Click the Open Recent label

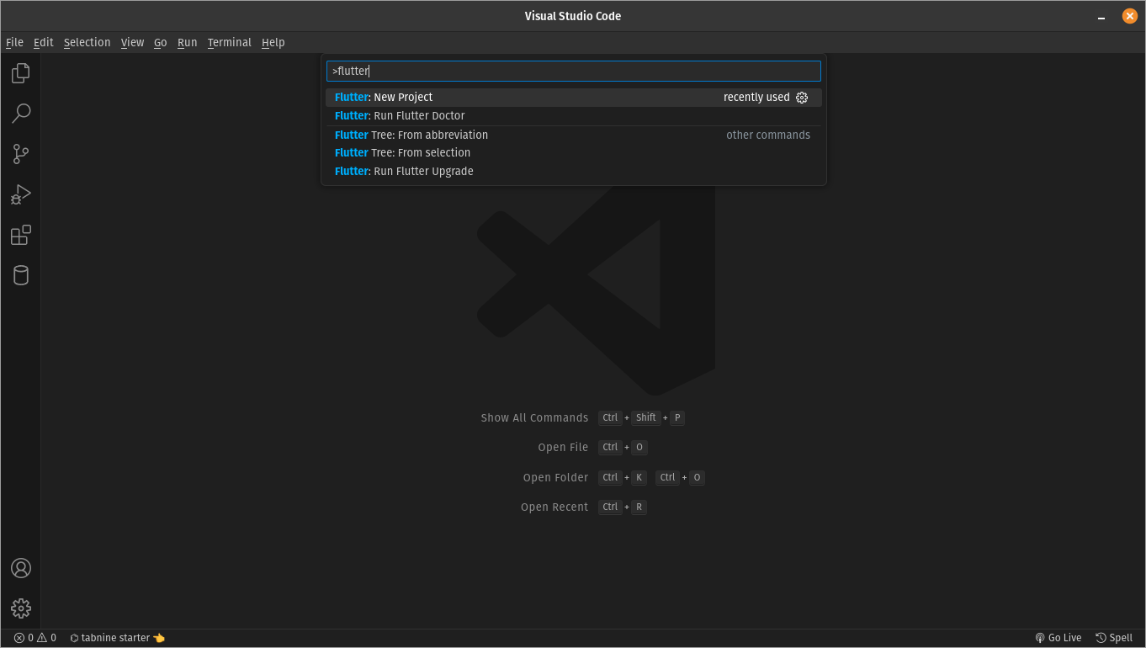pos(554,507)
